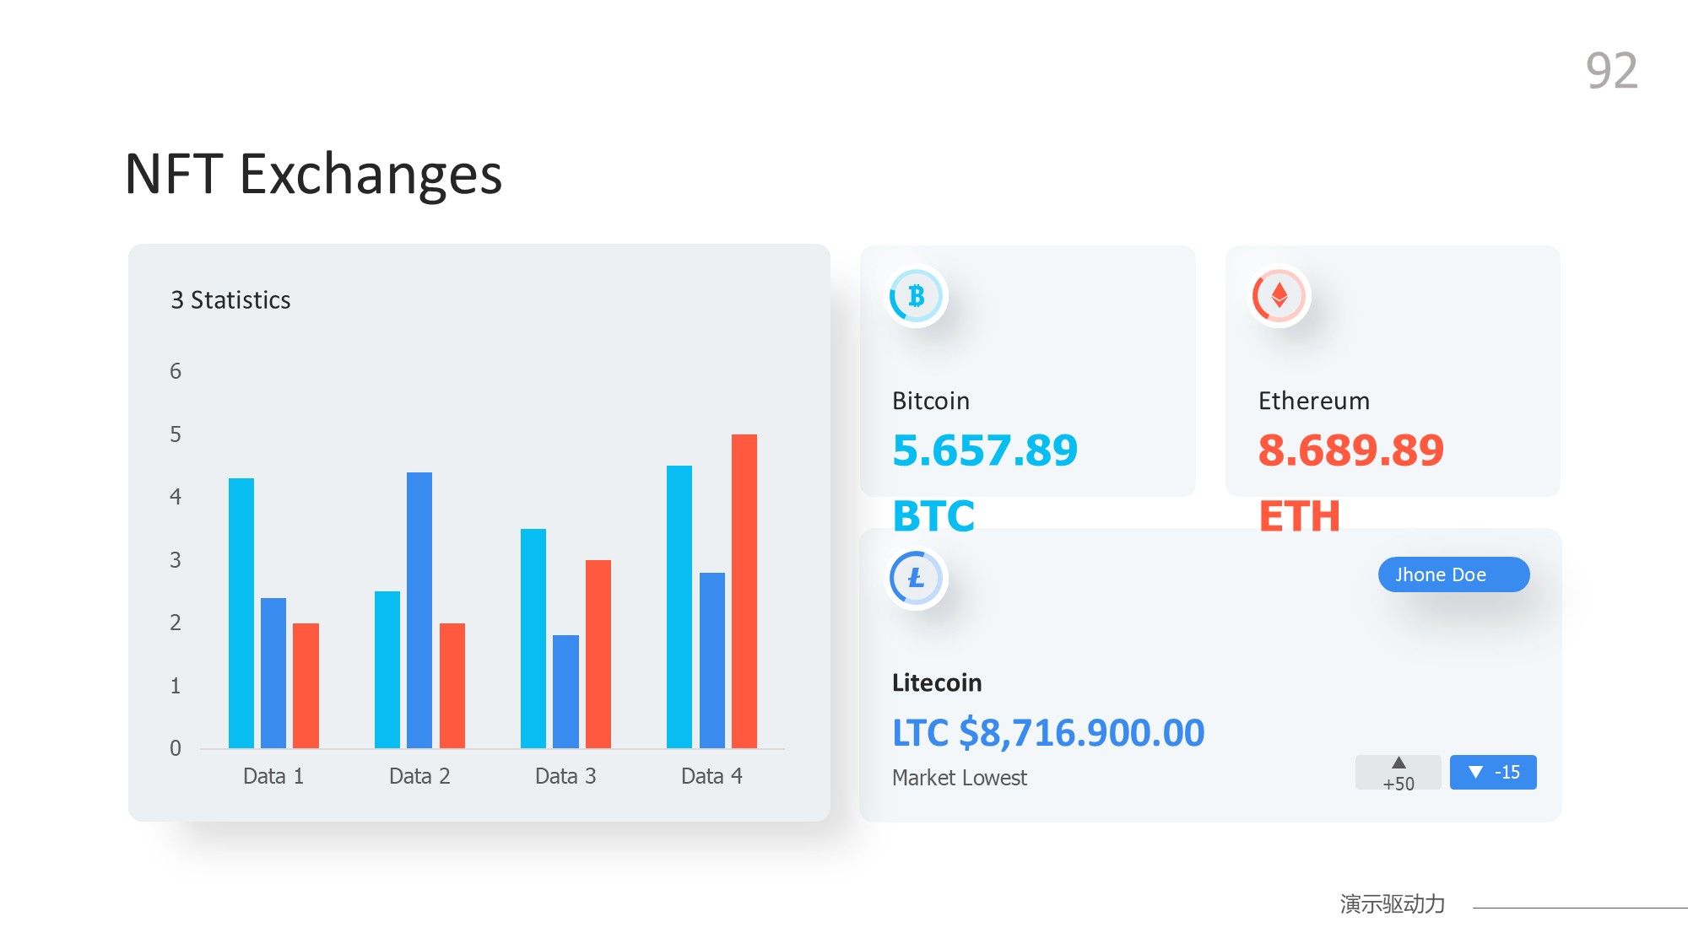Click the +50 up arrow button

click(1398, 773)
